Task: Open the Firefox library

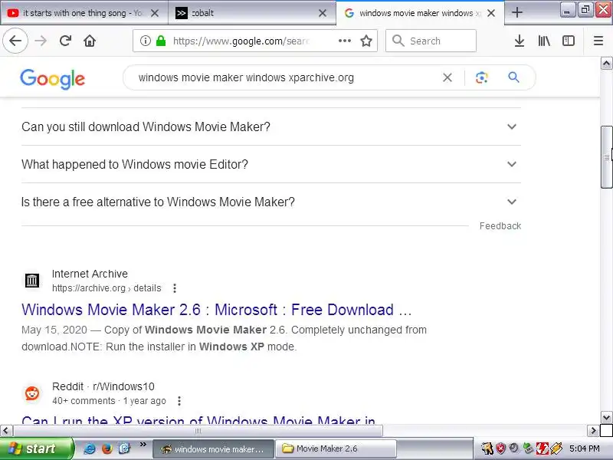Action: pyautogui.click(x=544, y=41)
